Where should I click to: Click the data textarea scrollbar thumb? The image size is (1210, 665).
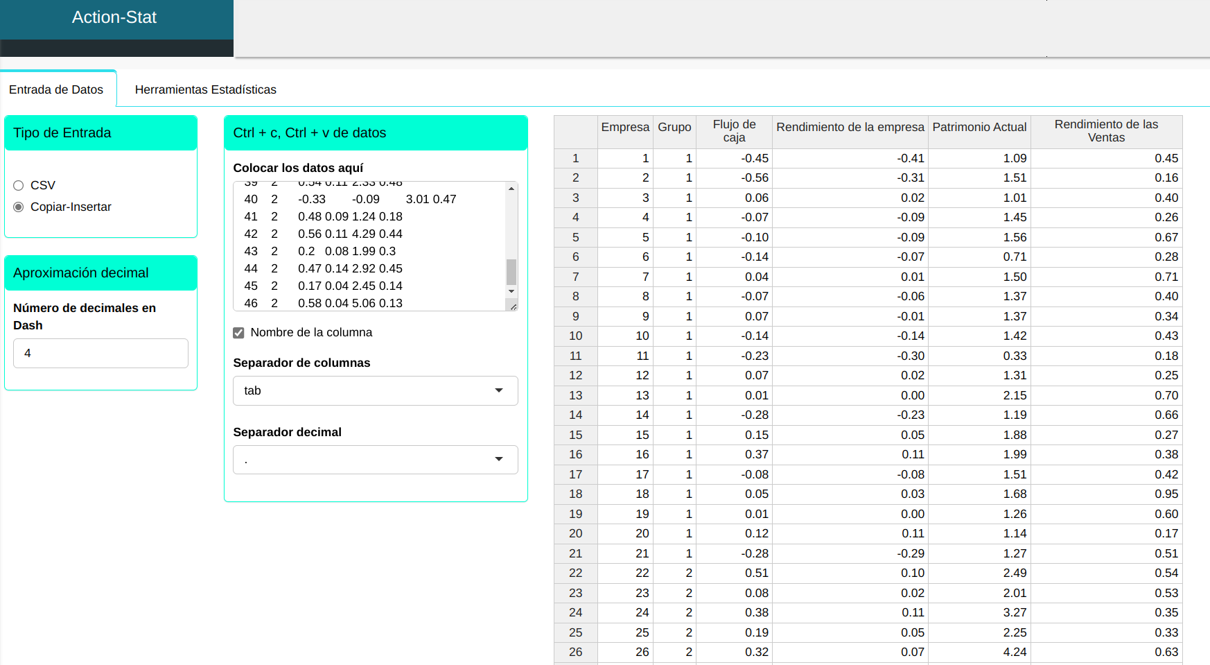(x=511, y=272)
